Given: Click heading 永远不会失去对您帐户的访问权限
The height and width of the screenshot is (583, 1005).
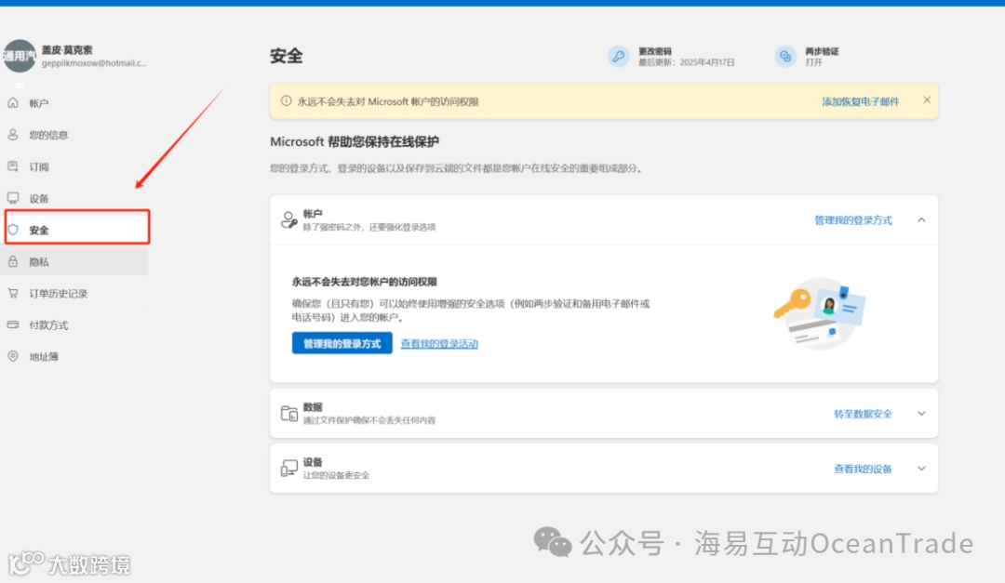Looking at the screenshot, I should (x=364, y=281).
